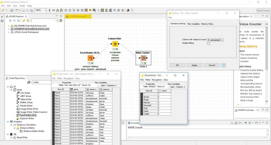Click Clear Console icon in Console panel

[x=232, y=123]
